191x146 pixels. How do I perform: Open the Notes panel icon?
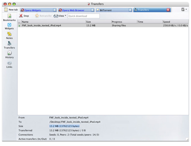click(x=9, y=34)
